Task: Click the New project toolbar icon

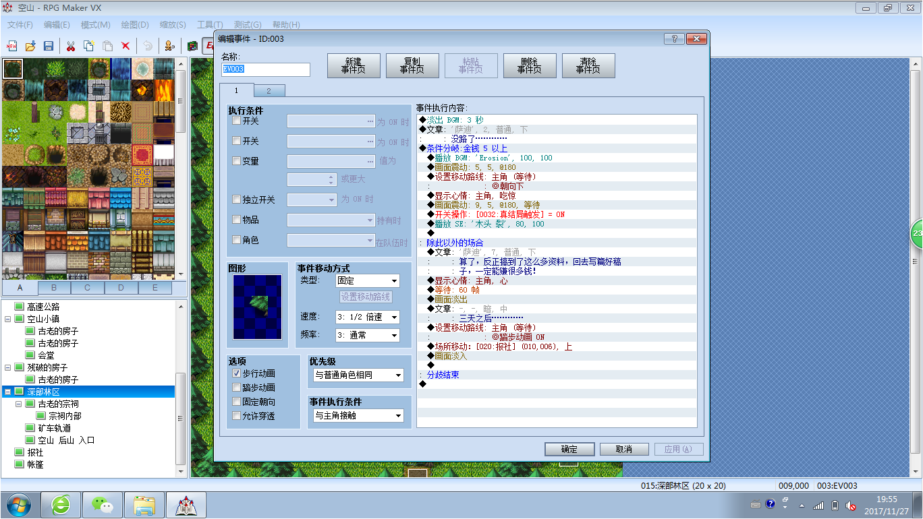Action: (12, 46)
